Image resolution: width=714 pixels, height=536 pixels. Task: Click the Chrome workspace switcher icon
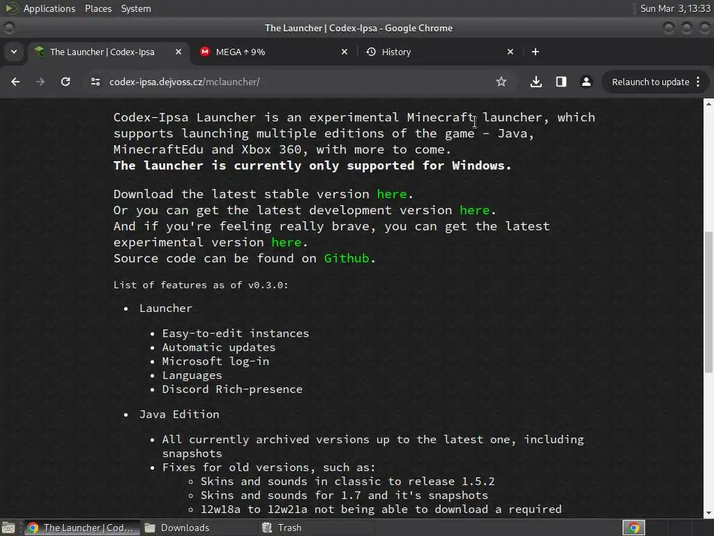click(634, 528)
